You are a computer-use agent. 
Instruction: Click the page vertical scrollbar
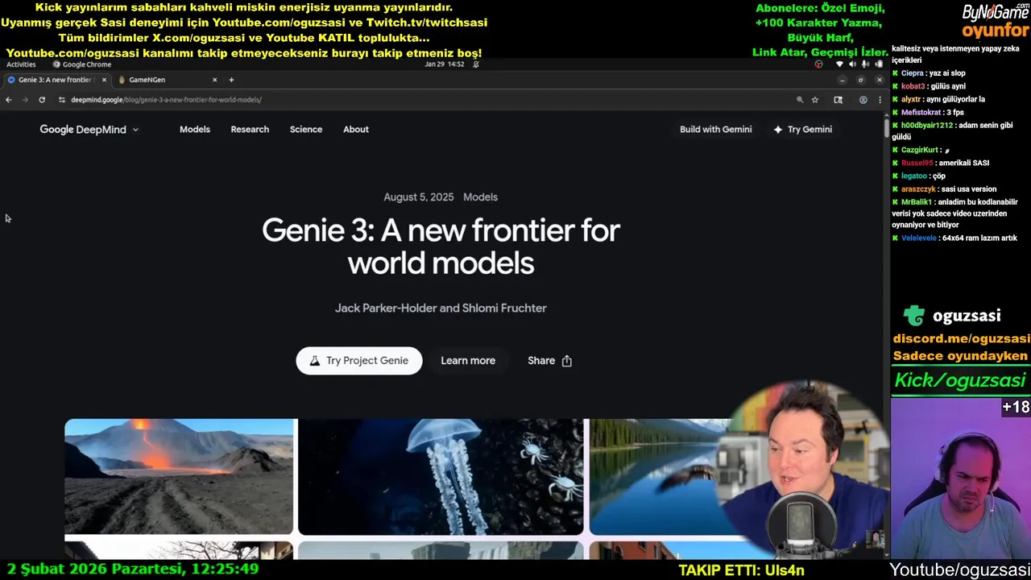pyautogui.click(x=886, y=127)
